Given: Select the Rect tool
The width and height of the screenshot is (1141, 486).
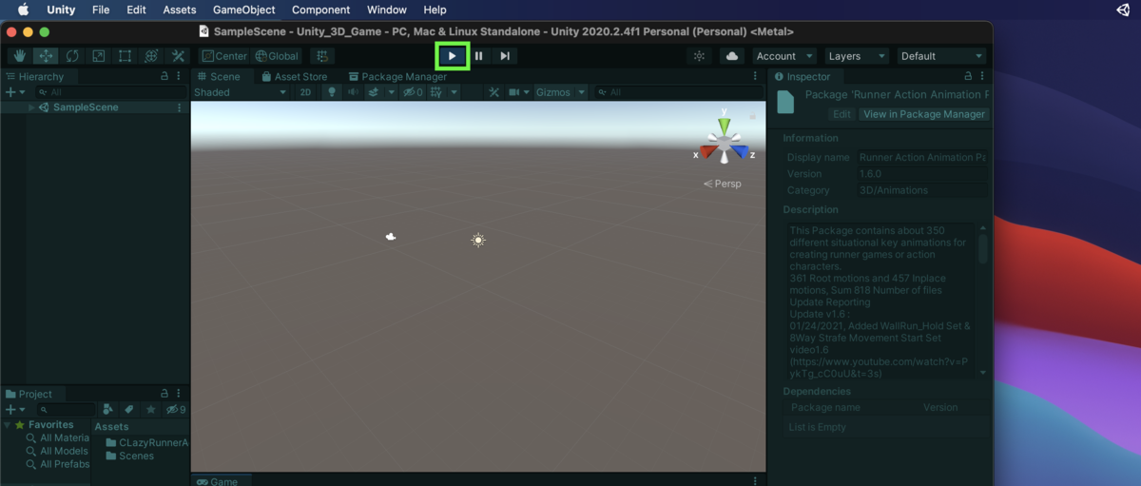Looking at the screenshot, I should click(125, 56).
